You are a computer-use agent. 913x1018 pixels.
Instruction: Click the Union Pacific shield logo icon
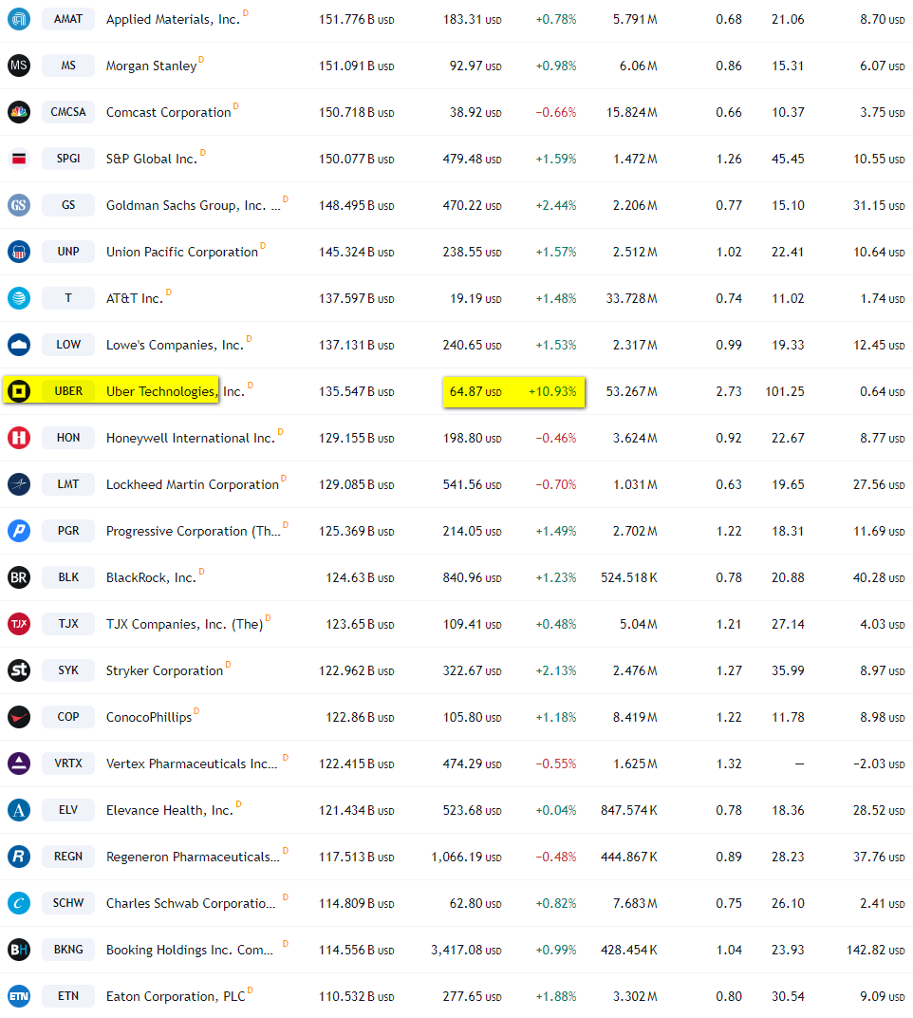pyautogui.click(x=19, y=252)
